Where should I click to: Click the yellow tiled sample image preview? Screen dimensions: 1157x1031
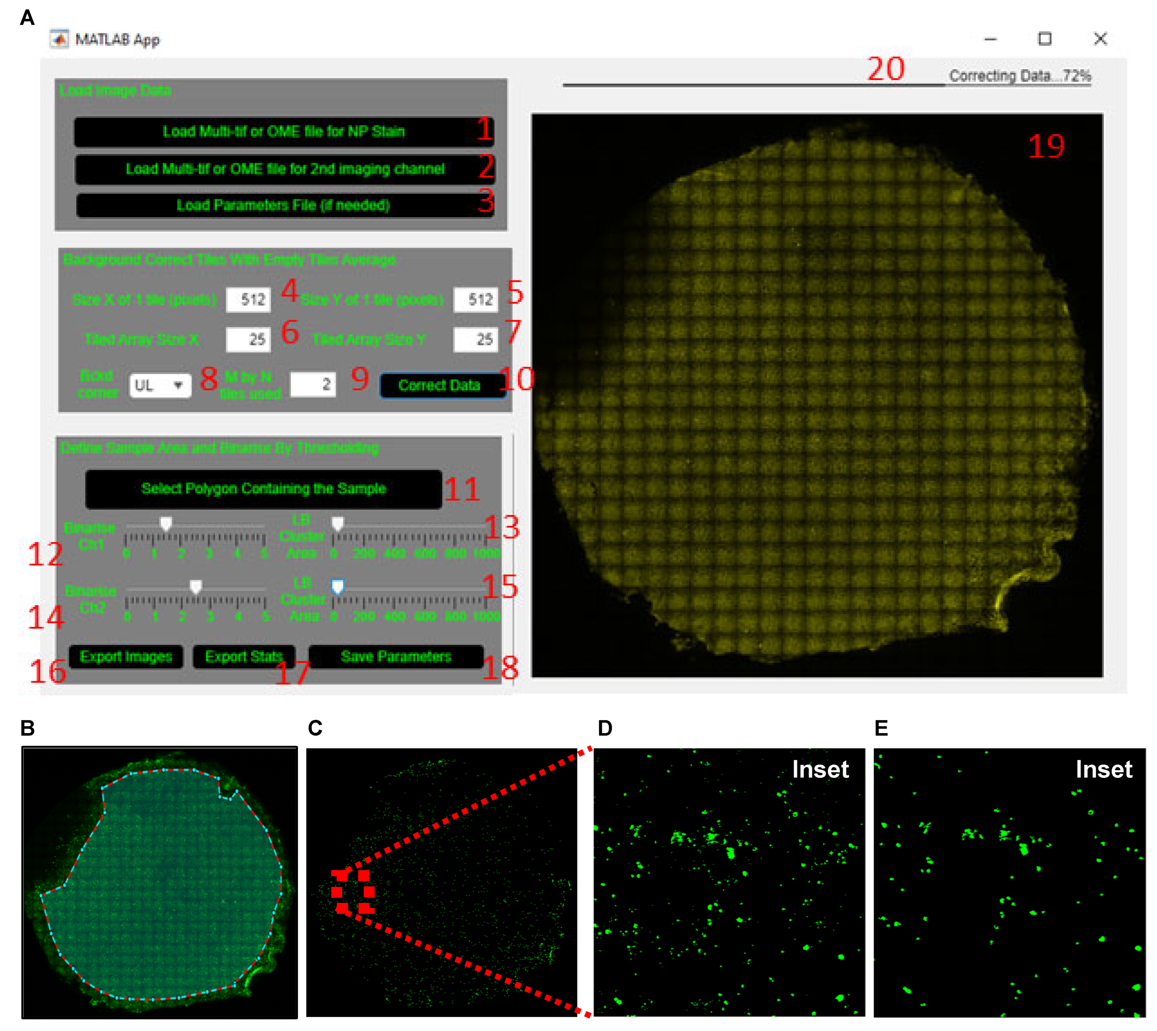pyautogui.click(x=816, y=395)
